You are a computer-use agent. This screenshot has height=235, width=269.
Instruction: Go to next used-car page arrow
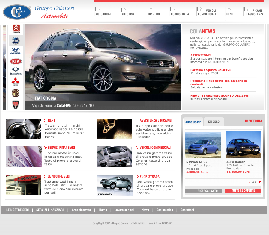pyautogui.click(x=259, y=181)
